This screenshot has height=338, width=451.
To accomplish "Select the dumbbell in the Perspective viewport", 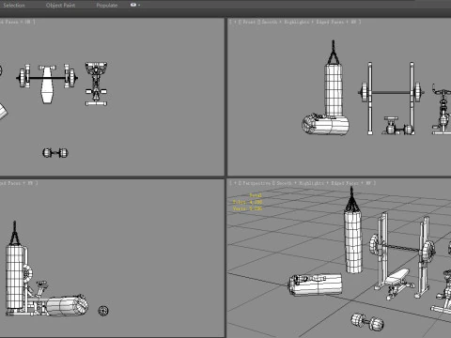I will click(x=367, y=322).
